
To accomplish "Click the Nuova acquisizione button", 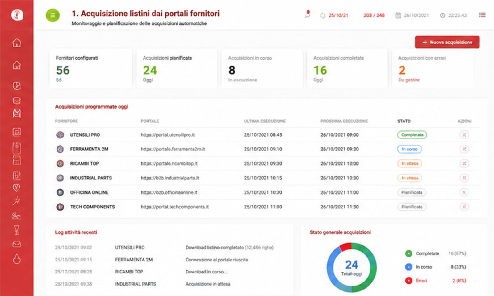I will 447,42.
